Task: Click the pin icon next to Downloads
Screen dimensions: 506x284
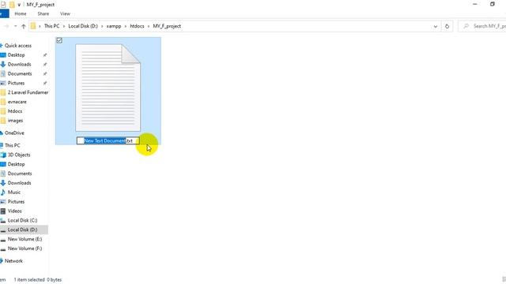Action: pyautogui.click(x=45, y=65)
